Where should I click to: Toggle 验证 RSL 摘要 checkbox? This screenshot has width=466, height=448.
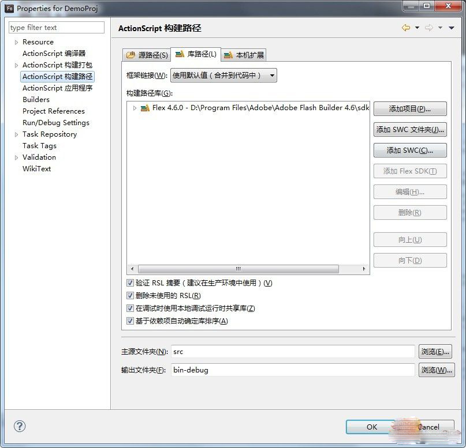click(x=130, y=283)
